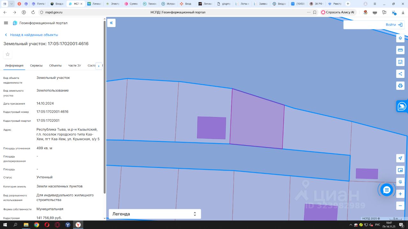Image resolution: width=408 pixels, height=229 pixels.
Task: Click the cadastral quarter 17:05:1702001 value
Action: 48,121
